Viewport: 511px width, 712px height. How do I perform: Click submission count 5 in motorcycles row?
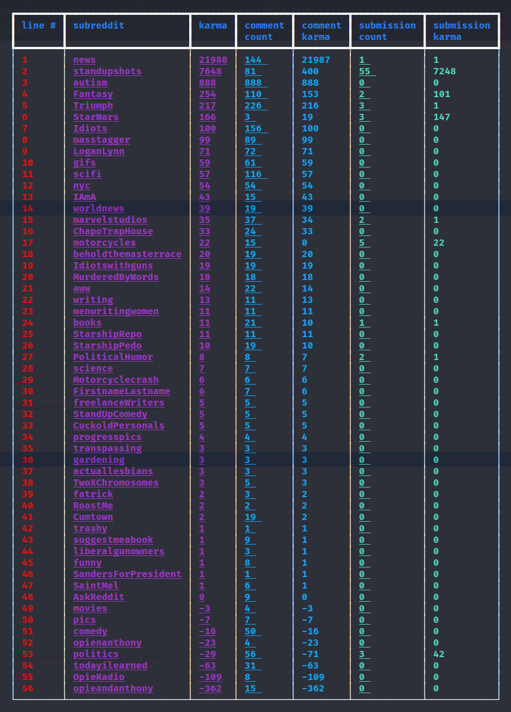pyautogui.click(x=365, y=243)
